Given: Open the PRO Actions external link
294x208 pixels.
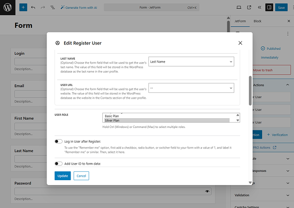Looking at the screenshot, I should coord(265,147).
